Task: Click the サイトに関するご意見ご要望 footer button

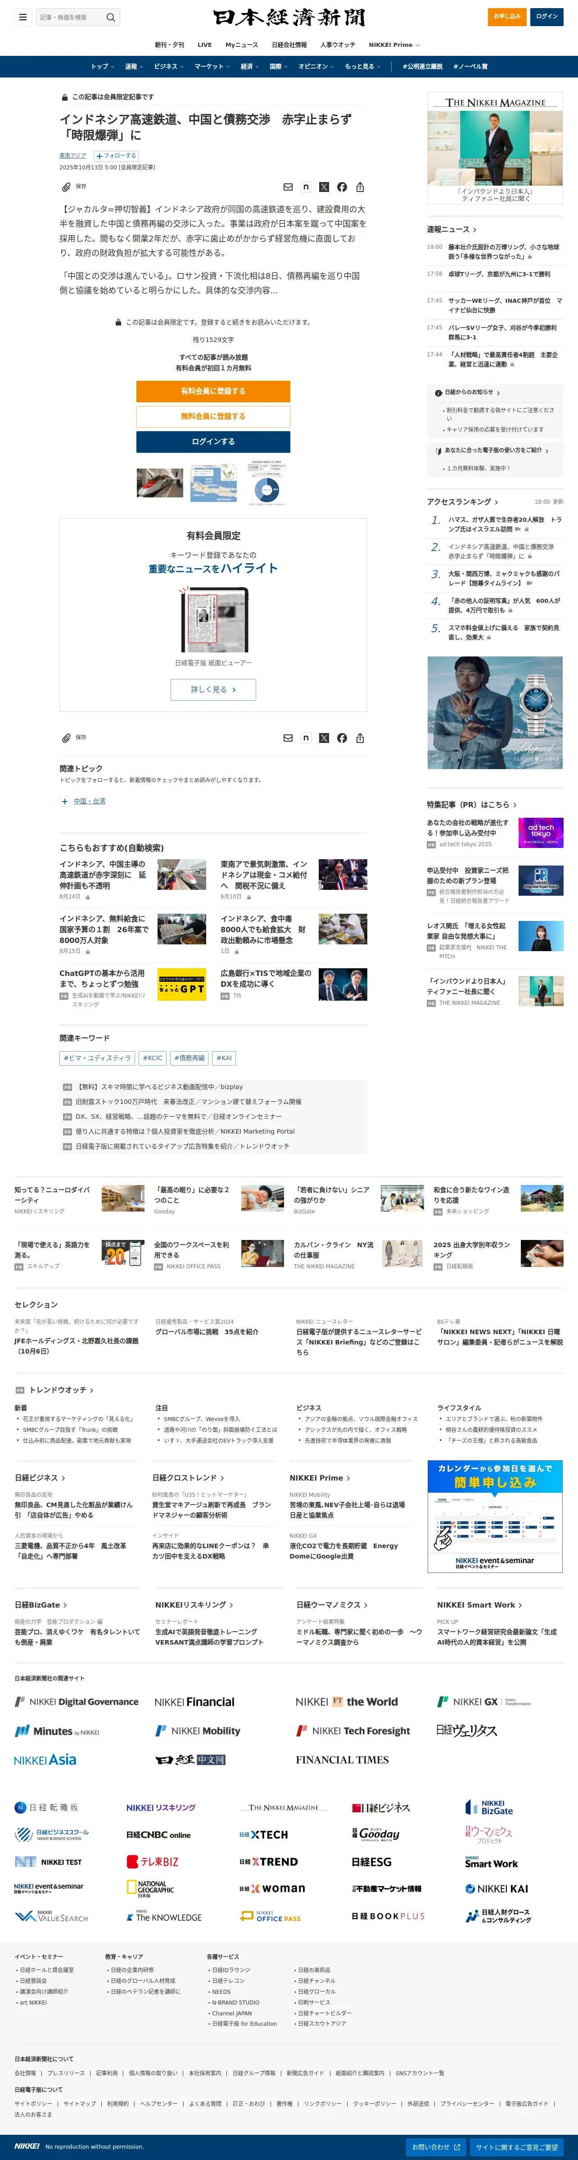Action: pyautogui.click(x=517, y=2146)
